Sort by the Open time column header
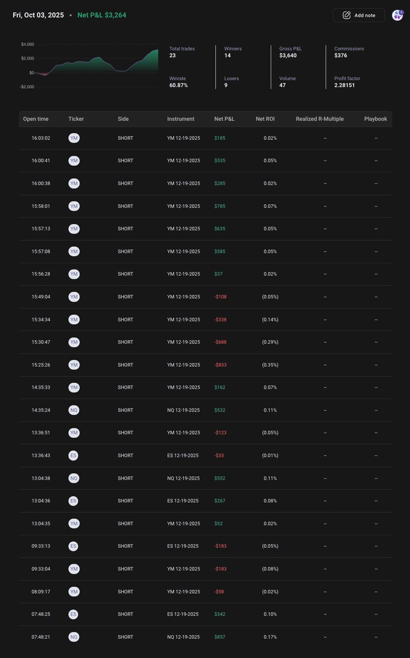410x658 pixels. click(x=36, y=119)
